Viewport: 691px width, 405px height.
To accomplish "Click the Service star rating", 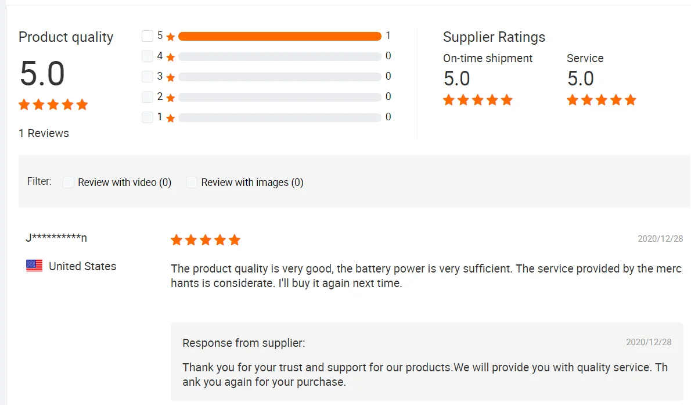I will (602, 100).
